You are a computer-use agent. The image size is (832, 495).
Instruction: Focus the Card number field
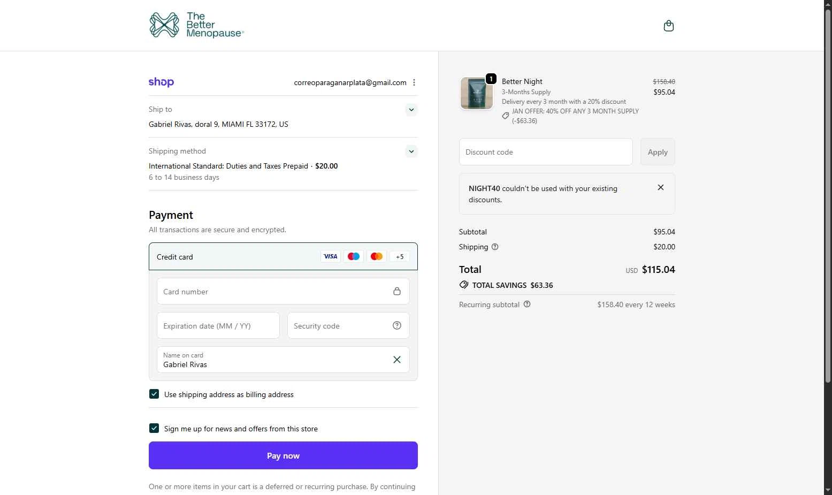tap(283, 291)
